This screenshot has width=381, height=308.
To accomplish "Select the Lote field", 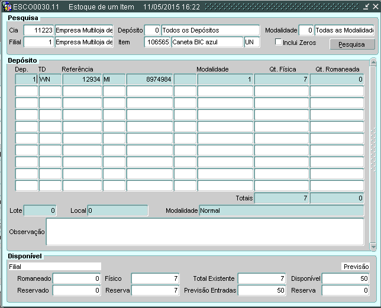I will click(40, 210).
